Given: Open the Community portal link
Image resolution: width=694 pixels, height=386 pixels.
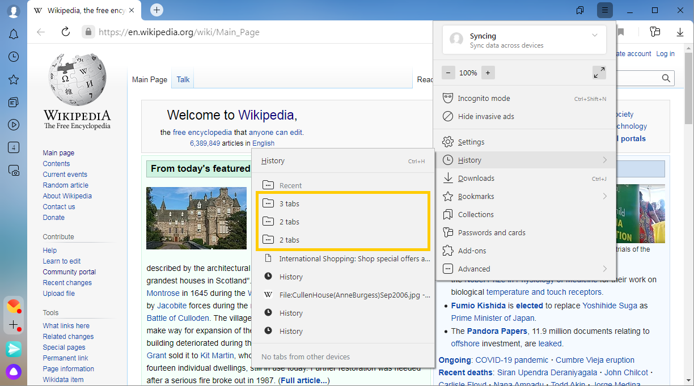Looking at the screenshot, I should (x=69, y=272).
